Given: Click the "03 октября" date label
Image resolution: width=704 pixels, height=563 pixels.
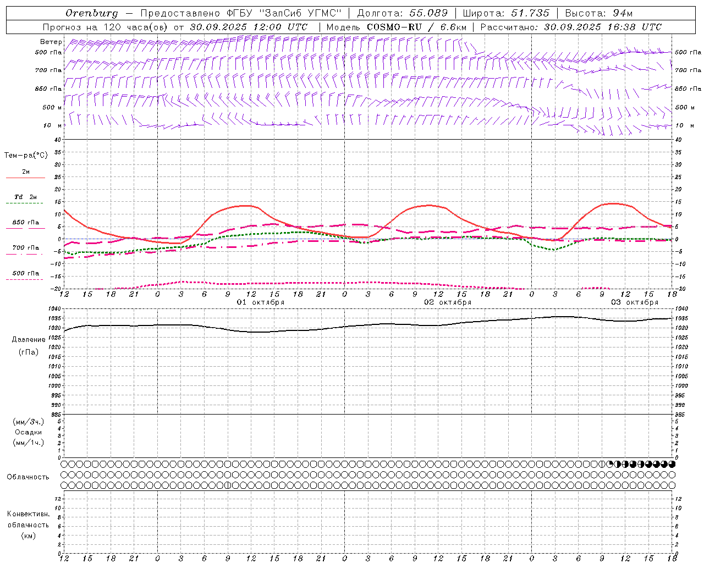Looking at the screenshot, I should point(635,302).
